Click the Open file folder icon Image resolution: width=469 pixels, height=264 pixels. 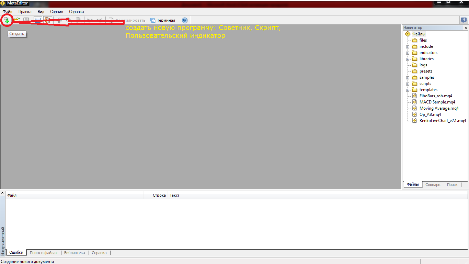pos(16,20)
